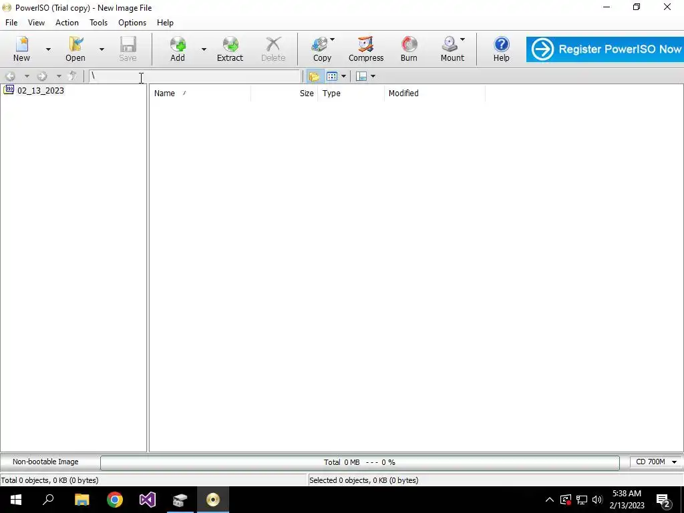Open File Explorer from taskbar
Image resolution: width=684 pixels, height=513 pixels.
[82, 500]
